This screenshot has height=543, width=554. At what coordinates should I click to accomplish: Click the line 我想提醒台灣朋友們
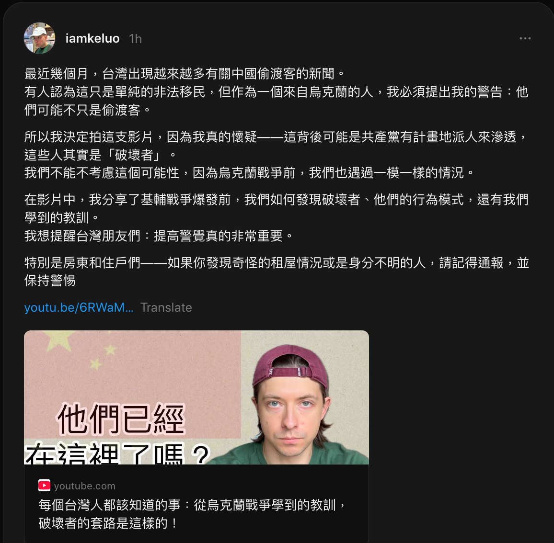pos(159,236)
